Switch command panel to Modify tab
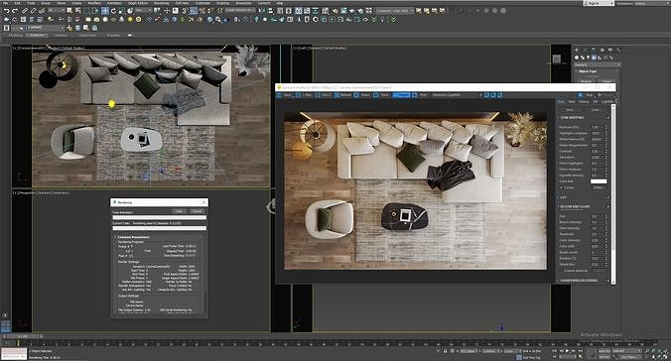 pos(585,50)
